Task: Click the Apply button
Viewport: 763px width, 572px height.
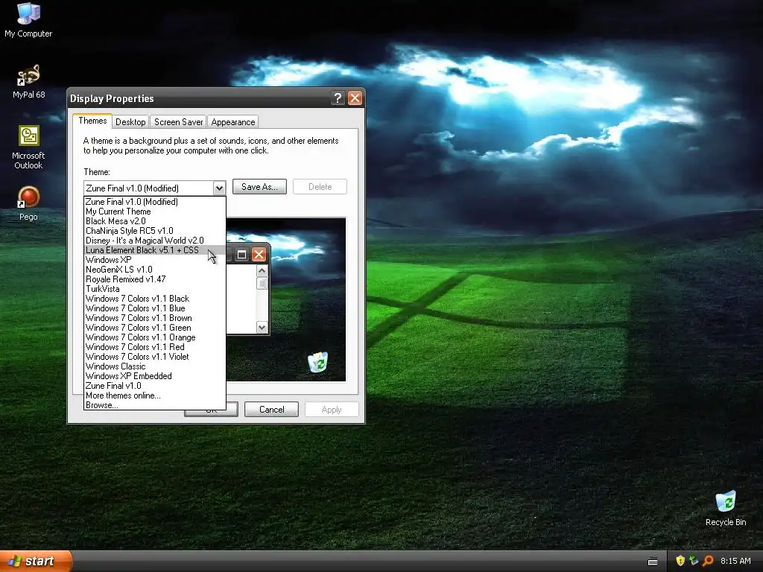Action: click(332, 410)
